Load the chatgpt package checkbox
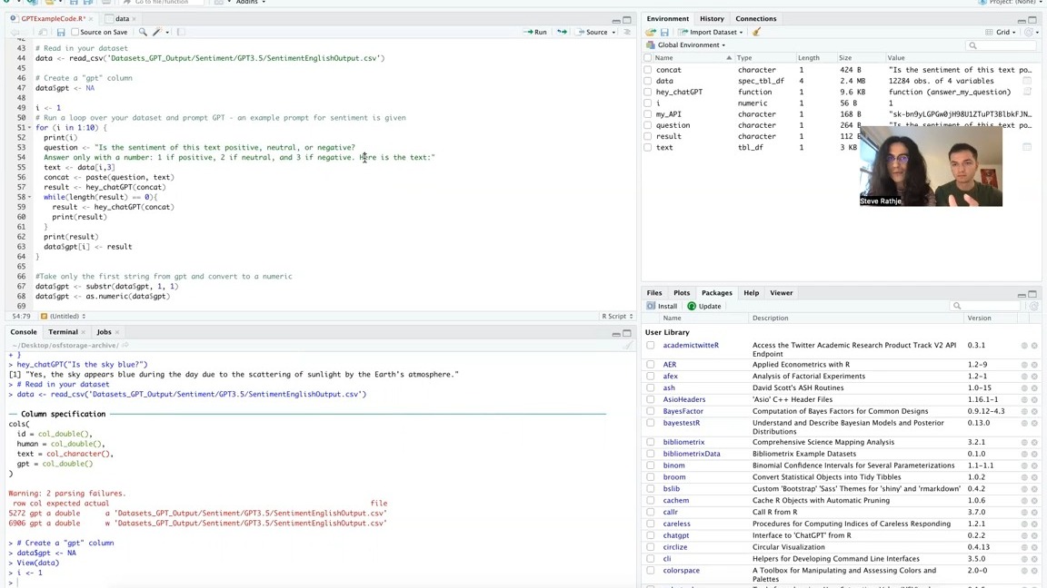The width and height of the screenshot is (1047, 588). (651, 535)
